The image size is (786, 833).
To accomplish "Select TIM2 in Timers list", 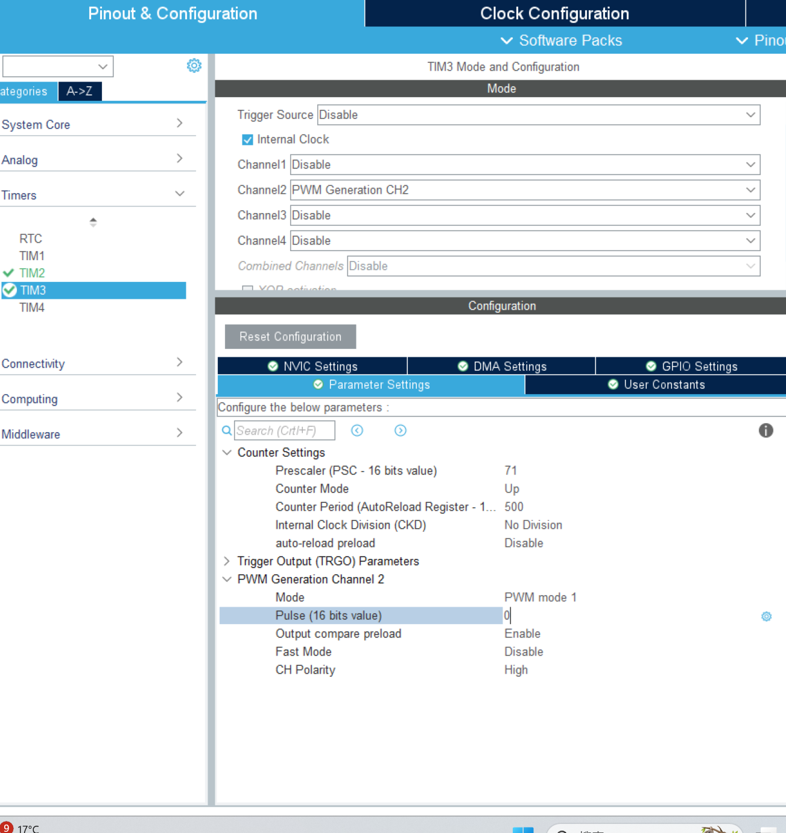I will point(32,273).
